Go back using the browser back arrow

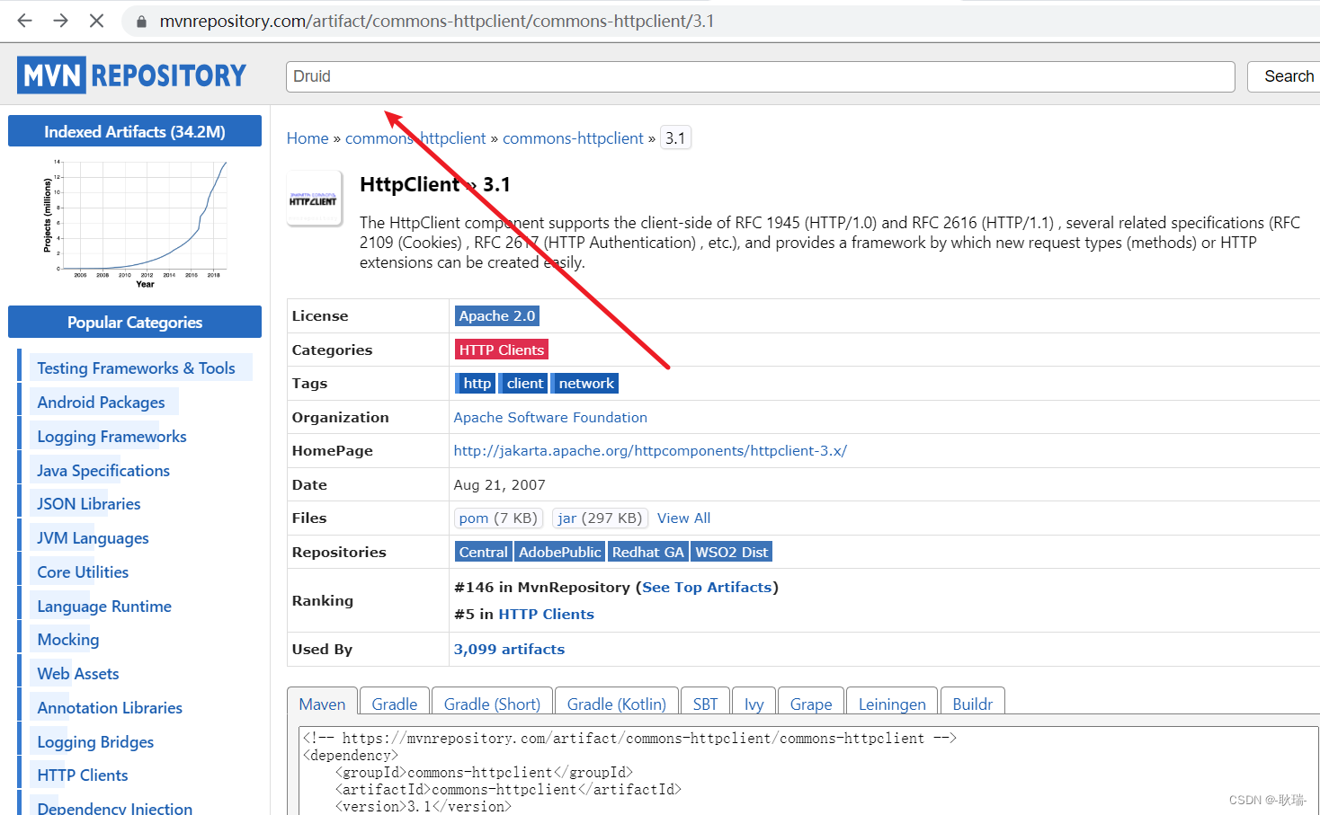pos(24,20)
